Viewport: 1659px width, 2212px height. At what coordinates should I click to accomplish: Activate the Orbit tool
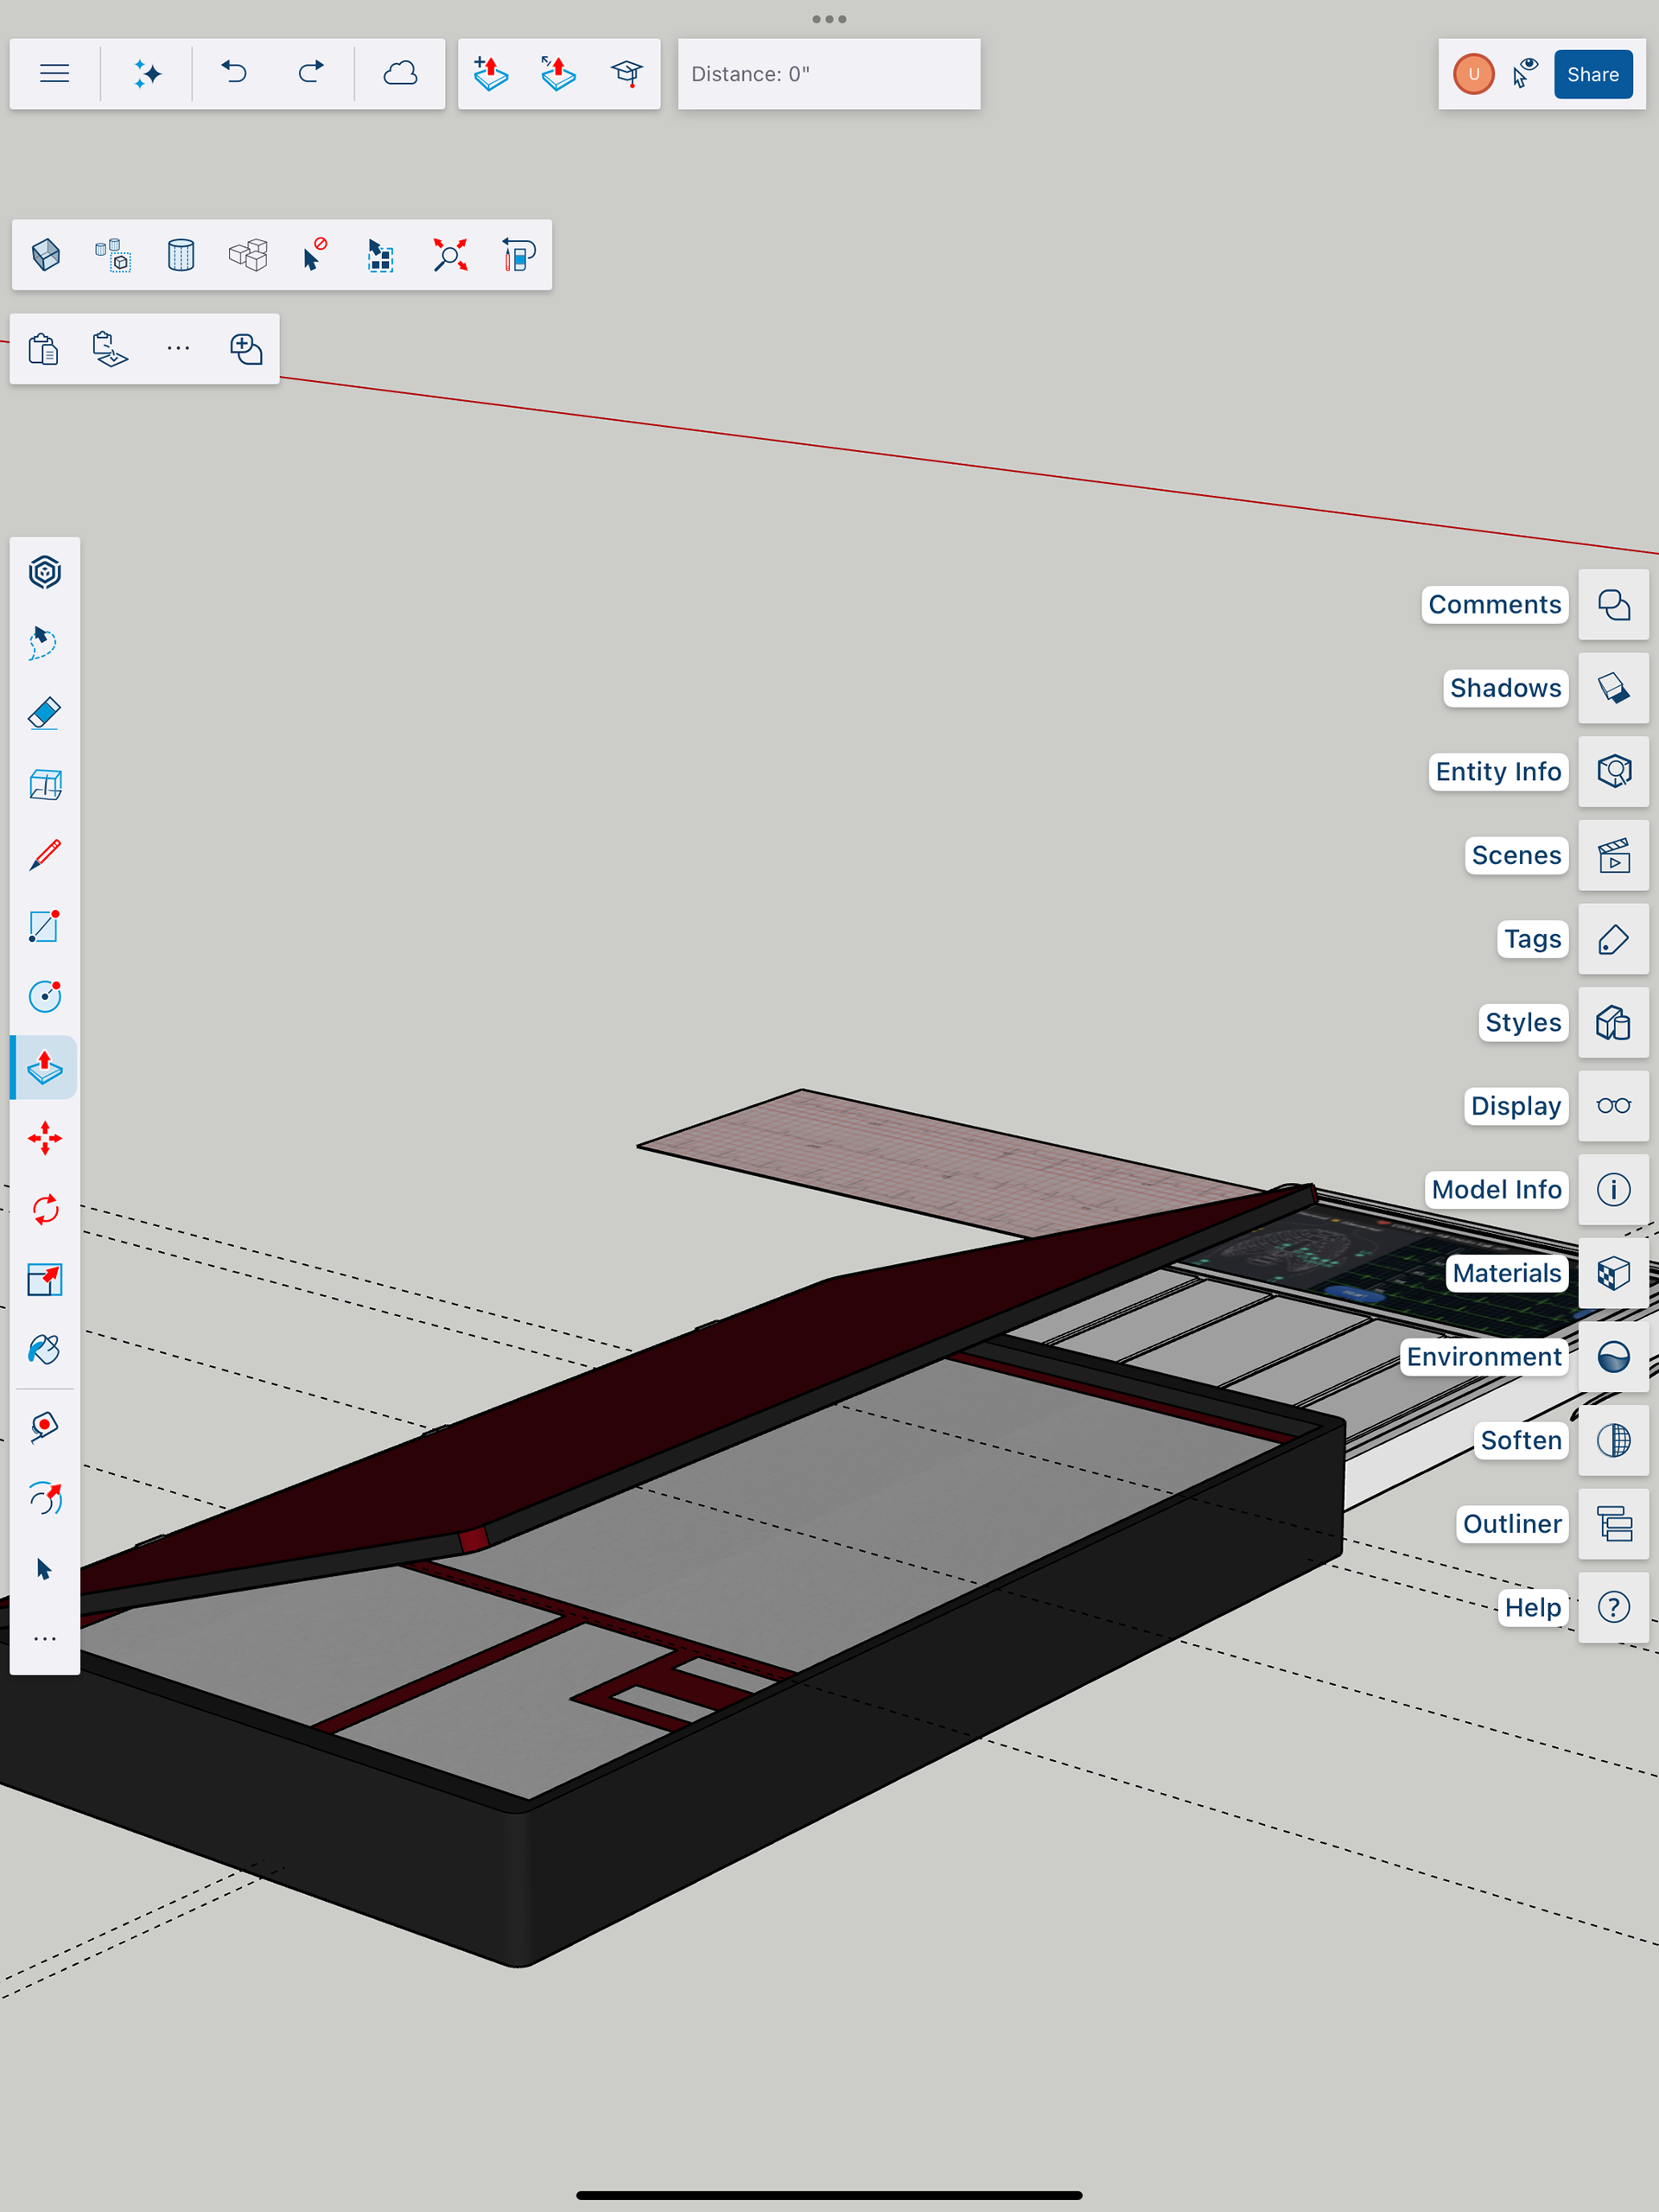[45, 1498]
